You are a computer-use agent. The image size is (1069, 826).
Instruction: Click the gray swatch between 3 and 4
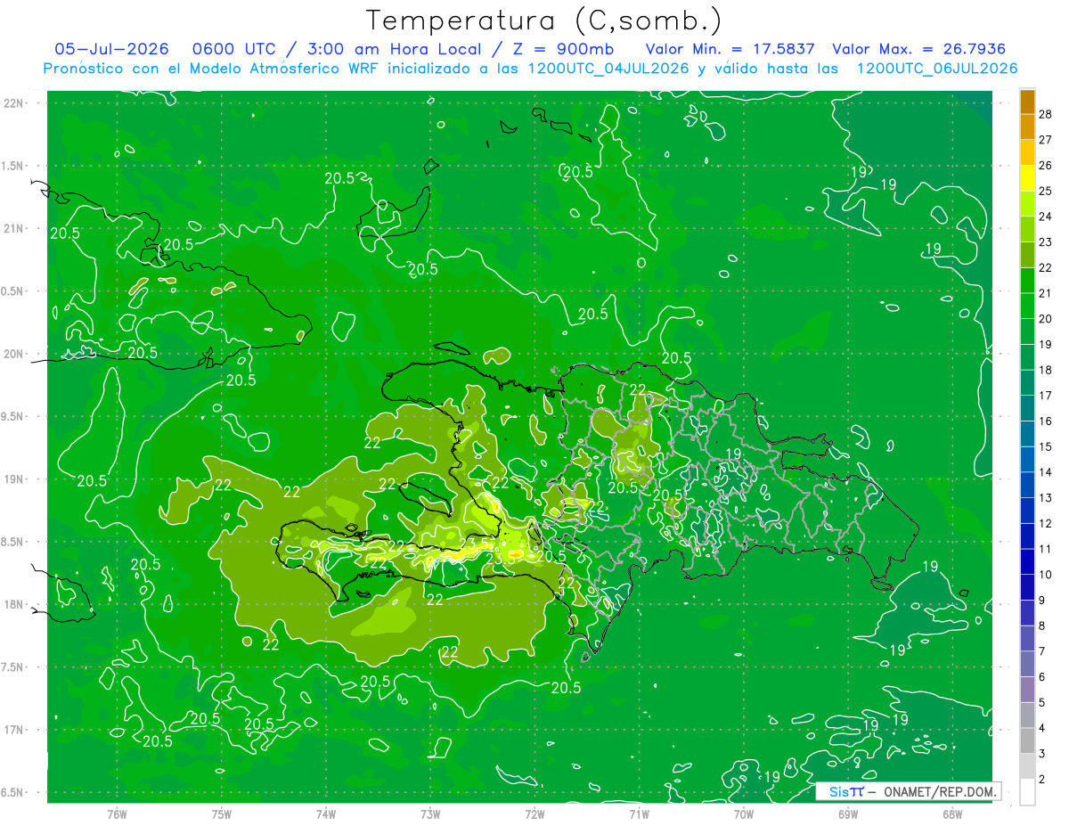tap(1027, 740)
